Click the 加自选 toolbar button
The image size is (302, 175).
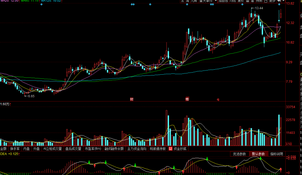pyautogui.click(x=223, y=1)
